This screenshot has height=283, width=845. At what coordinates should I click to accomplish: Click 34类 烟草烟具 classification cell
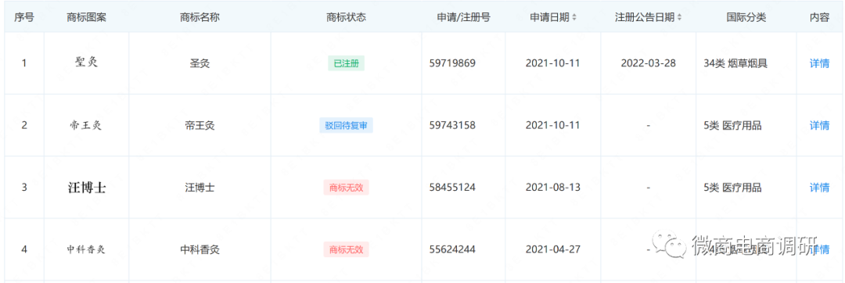click(735, 63)
